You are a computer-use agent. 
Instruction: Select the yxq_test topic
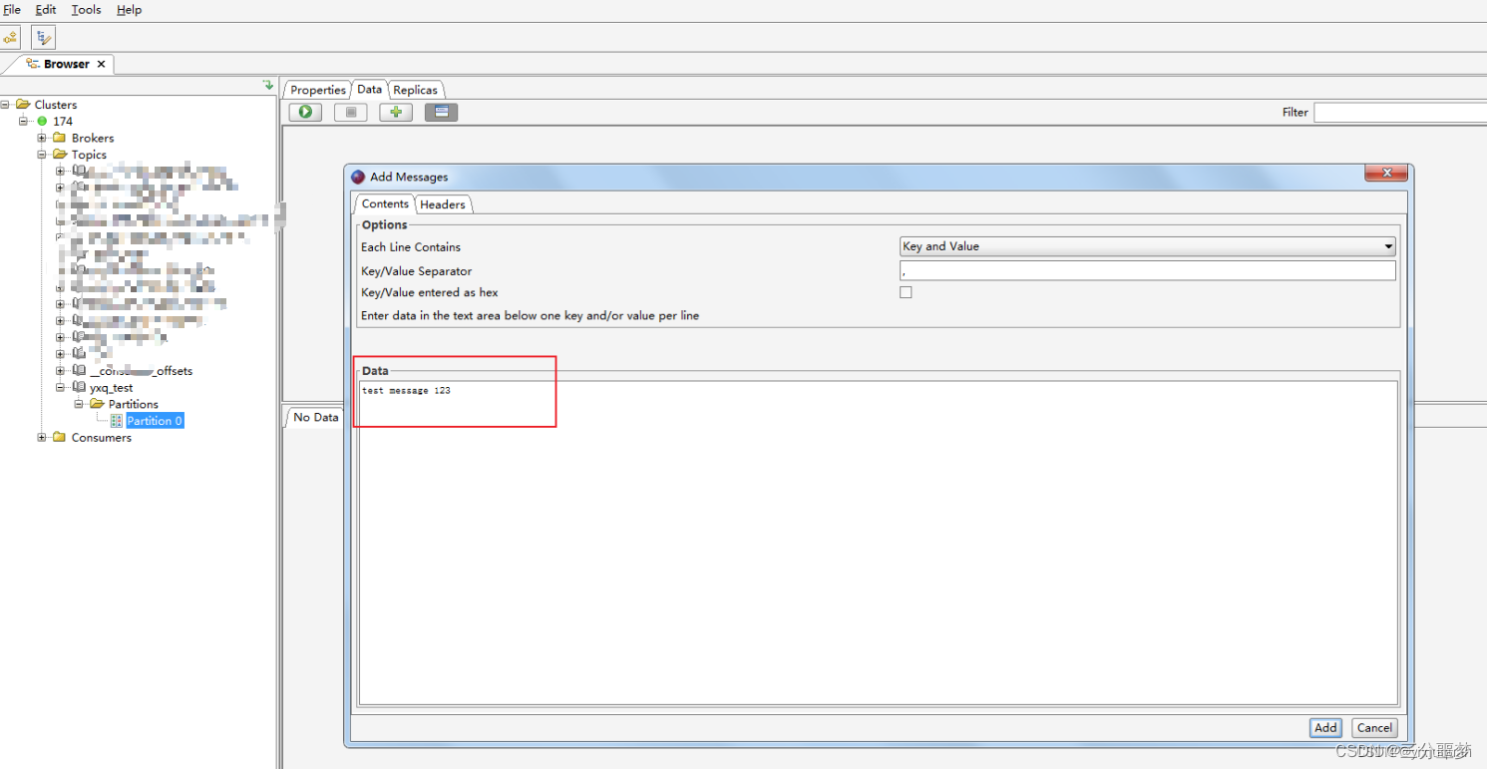pos(111,387)
